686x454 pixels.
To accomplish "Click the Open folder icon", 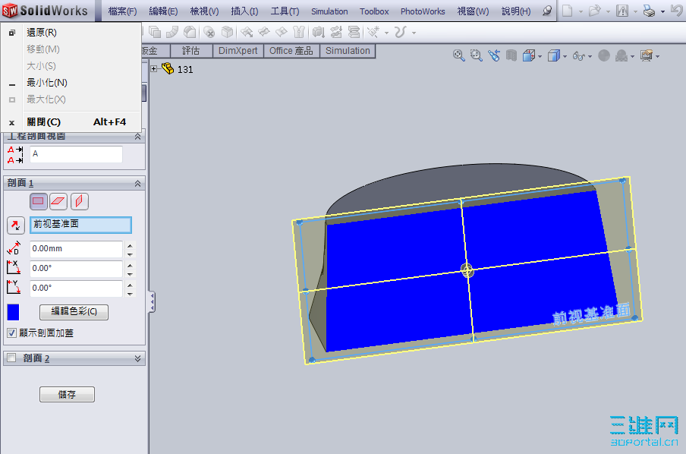I will 595,11.
